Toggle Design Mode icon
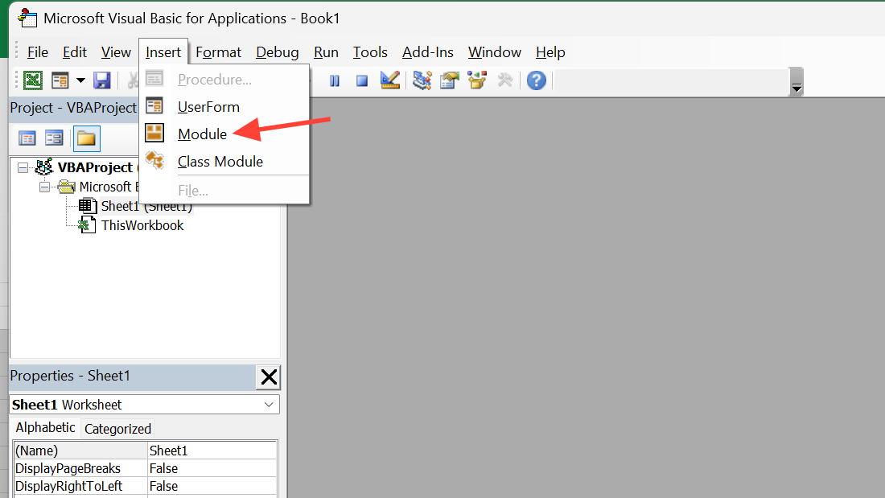 pos(390,80)
